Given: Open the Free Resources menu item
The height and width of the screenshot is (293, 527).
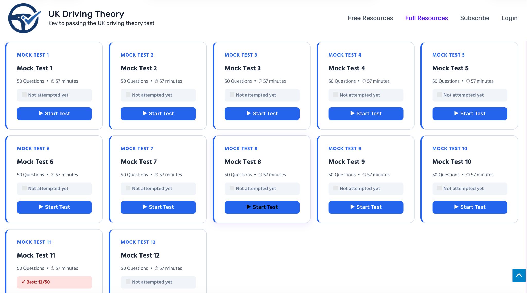Looking at the screenshot, I should tap(370, 18).
